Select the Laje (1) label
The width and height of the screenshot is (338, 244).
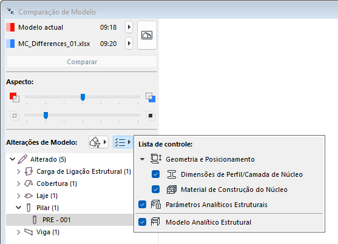(x=47, y=196)
